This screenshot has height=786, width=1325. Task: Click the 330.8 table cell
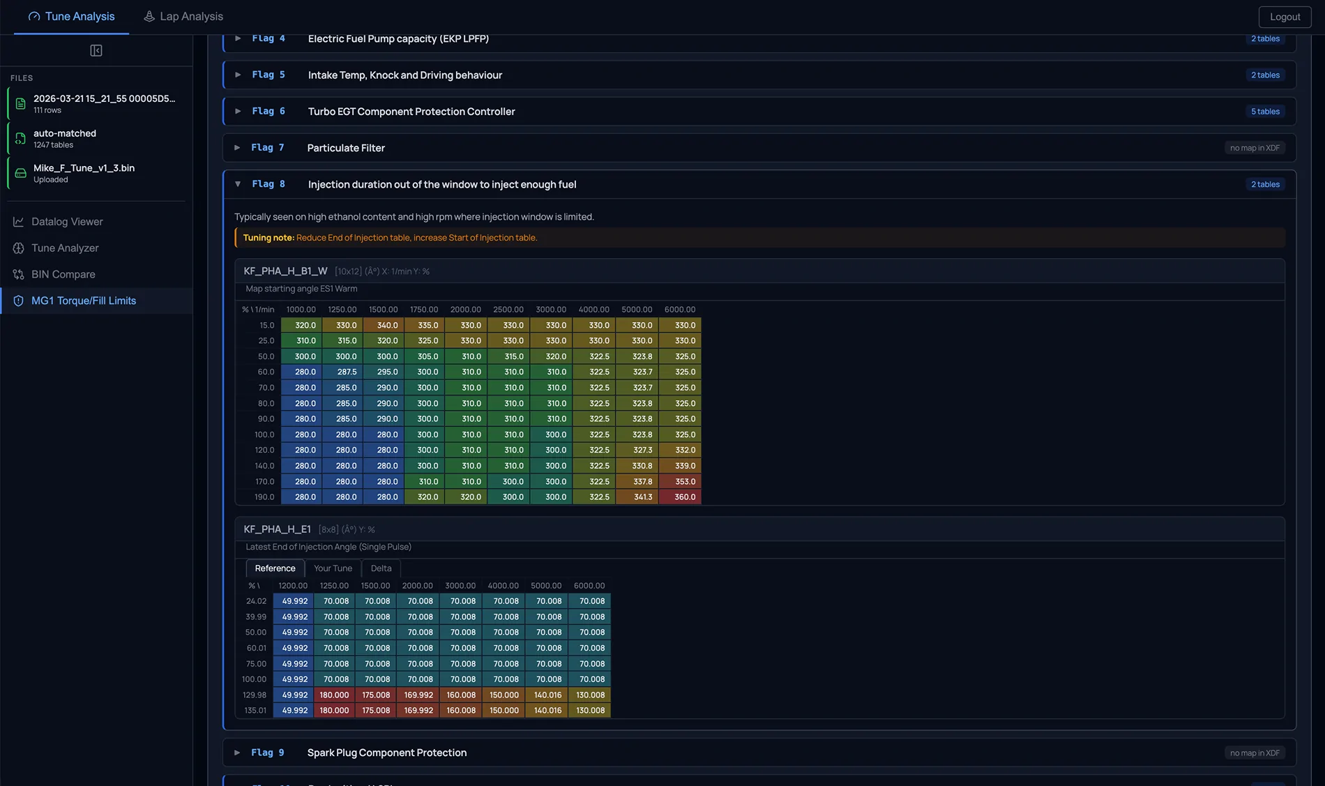tap(637, 466)
